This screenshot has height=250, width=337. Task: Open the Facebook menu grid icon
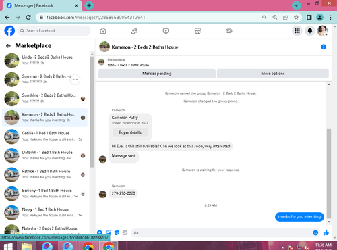click(297, 31)
